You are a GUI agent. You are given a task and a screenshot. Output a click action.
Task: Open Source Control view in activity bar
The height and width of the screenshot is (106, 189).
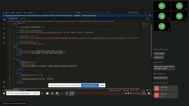[x=4, y=29]
